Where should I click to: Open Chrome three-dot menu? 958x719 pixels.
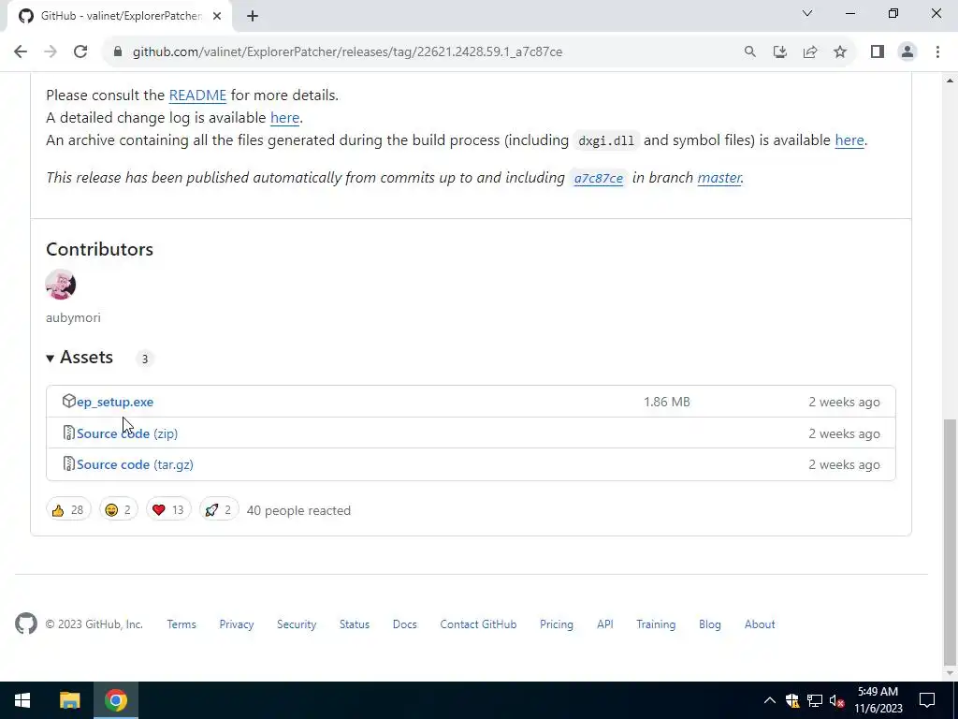point(937,51)
